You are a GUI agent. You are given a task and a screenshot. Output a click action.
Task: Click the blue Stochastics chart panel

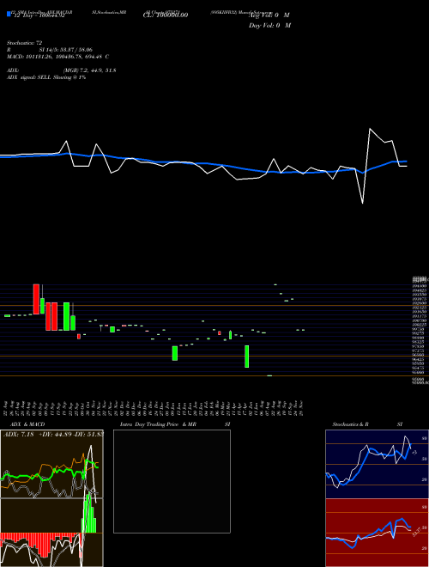[377, 464]
